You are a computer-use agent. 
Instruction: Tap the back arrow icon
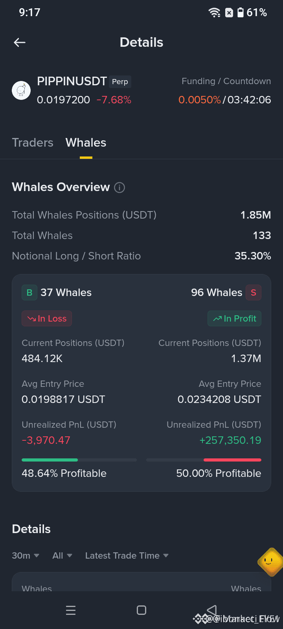pos(20,42)
